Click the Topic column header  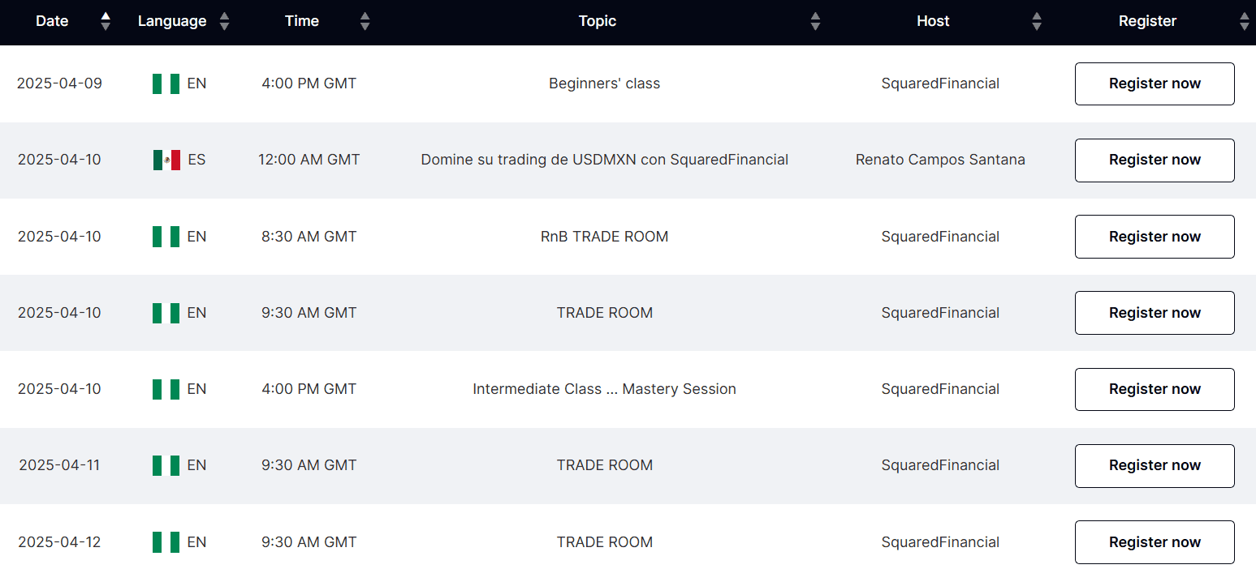[598, 21]
